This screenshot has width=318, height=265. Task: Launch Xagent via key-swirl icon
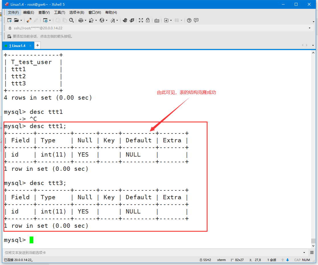tap(132, 20)
